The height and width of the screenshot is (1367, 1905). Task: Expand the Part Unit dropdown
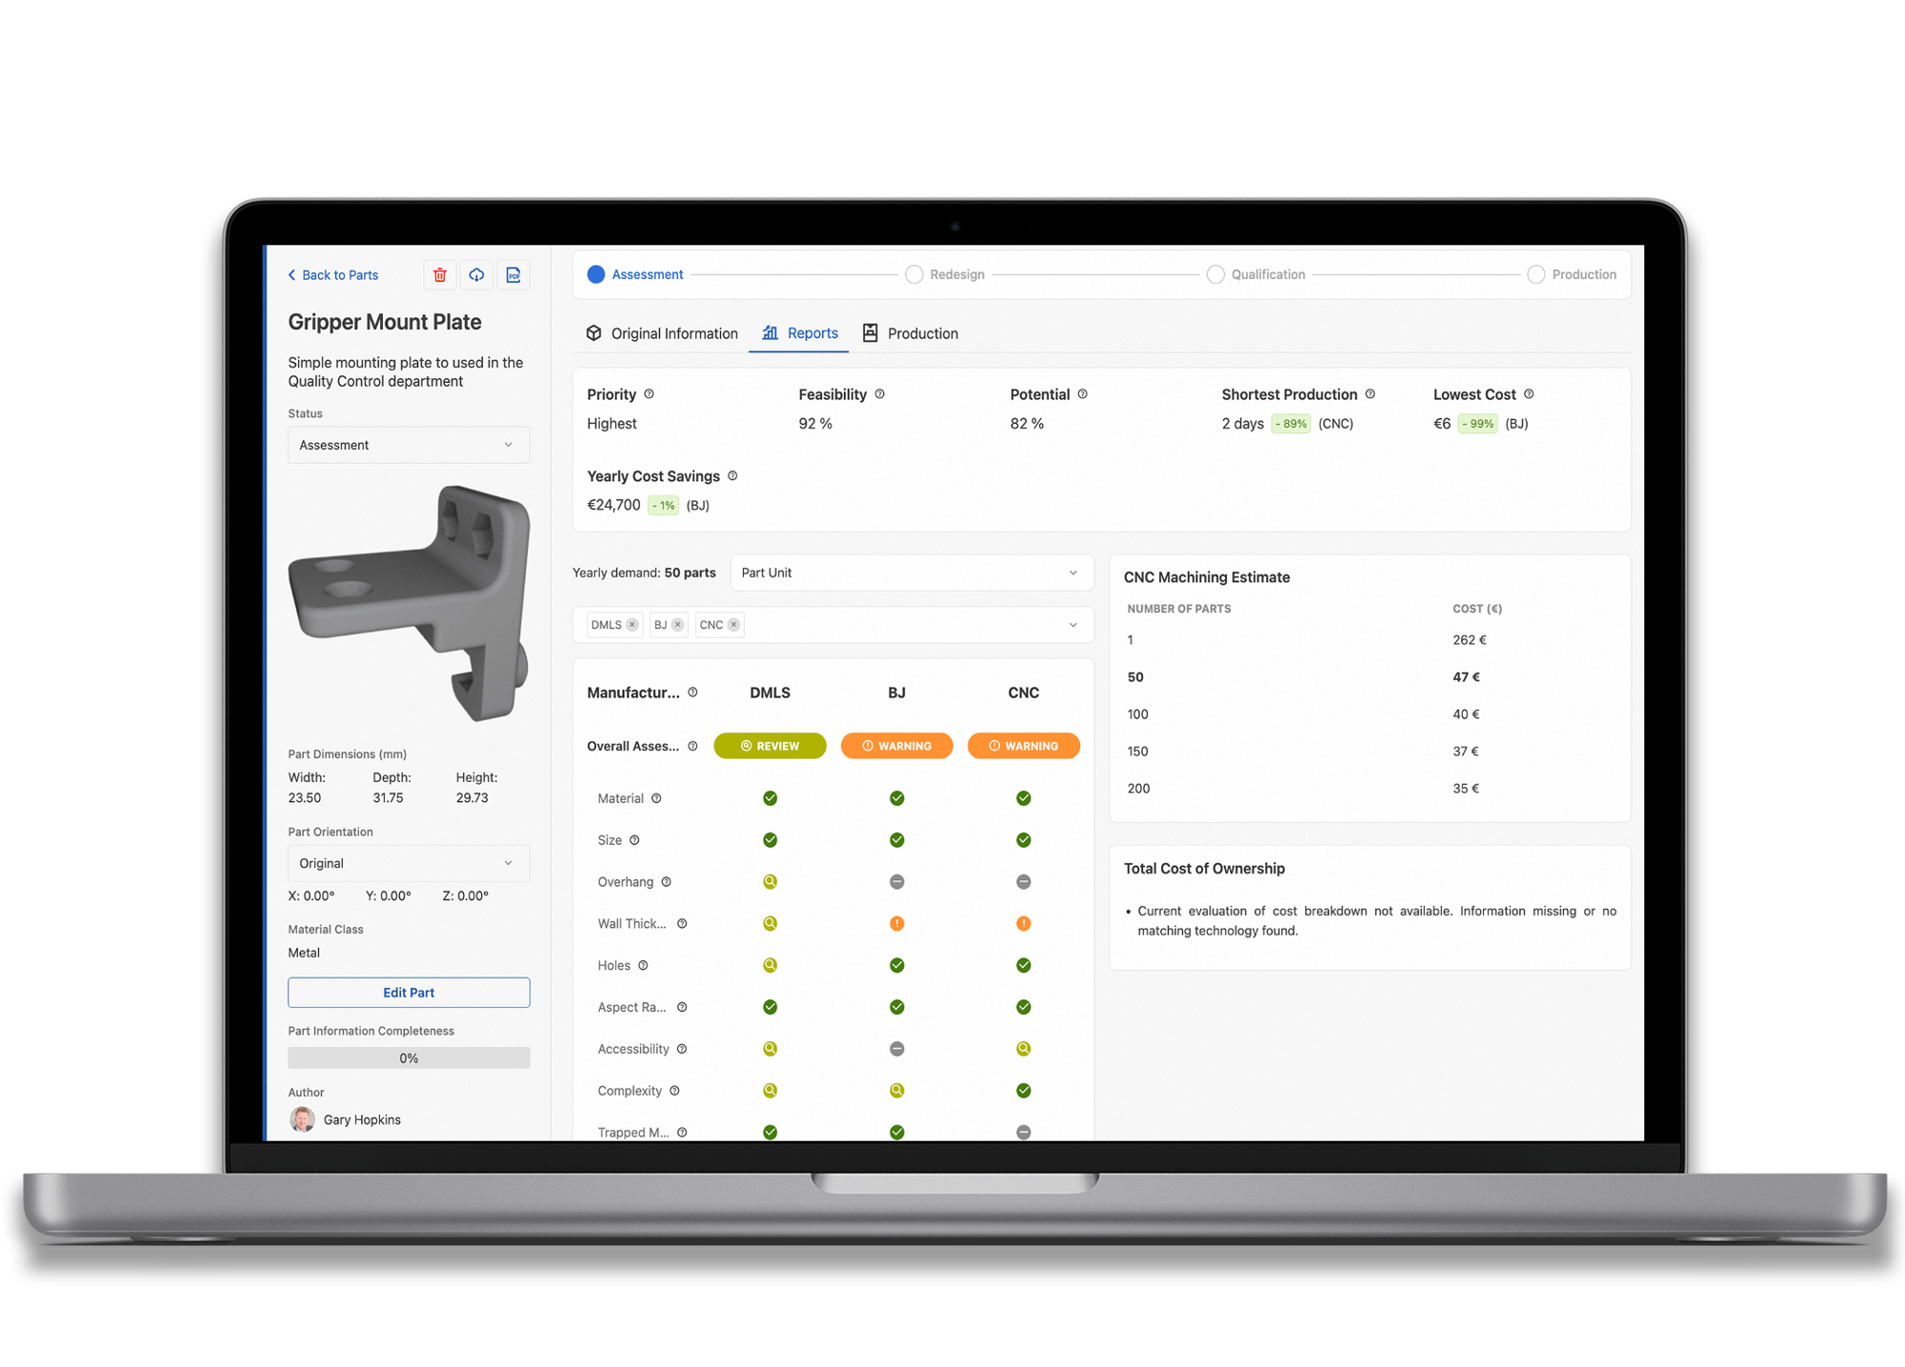(x=912, y=573)
